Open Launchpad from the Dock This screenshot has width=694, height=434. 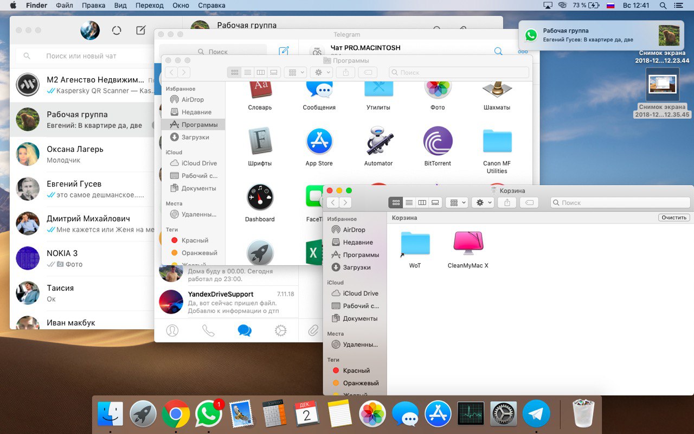143,414
